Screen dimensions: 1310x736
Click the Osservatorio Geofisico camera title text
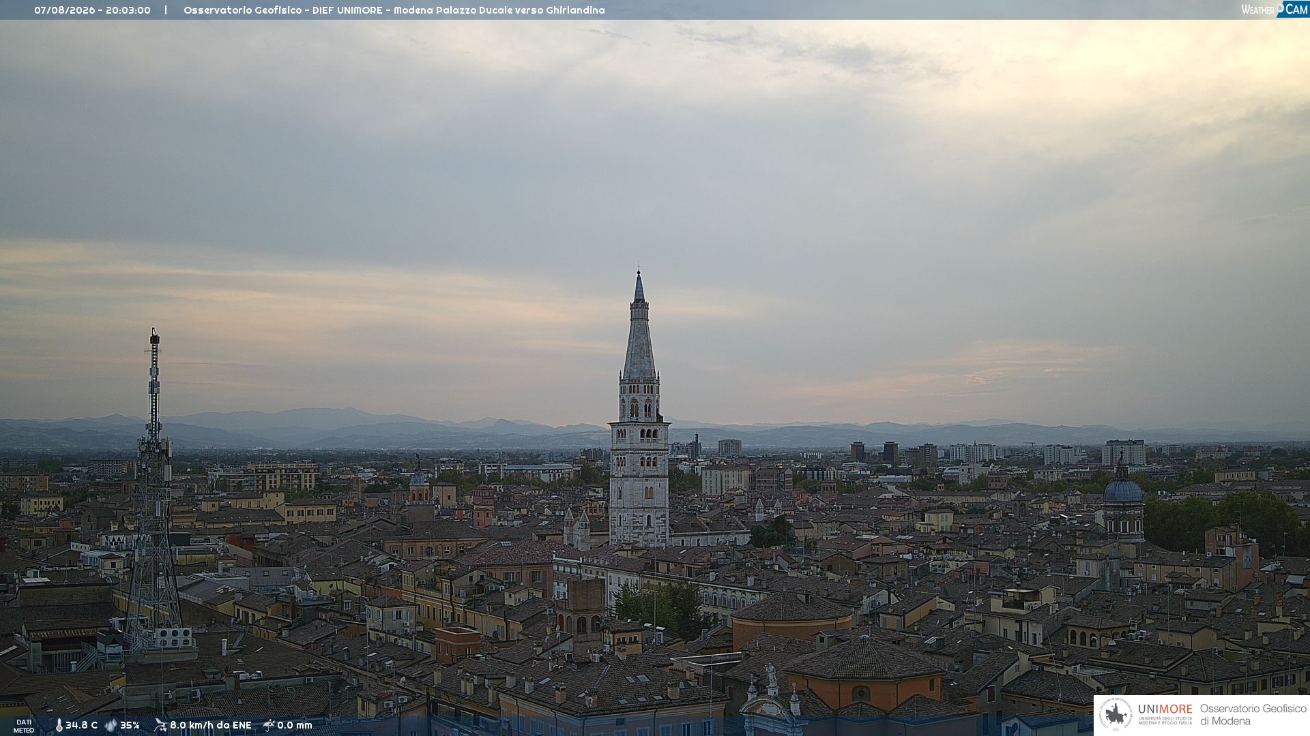tap(394, 10)
